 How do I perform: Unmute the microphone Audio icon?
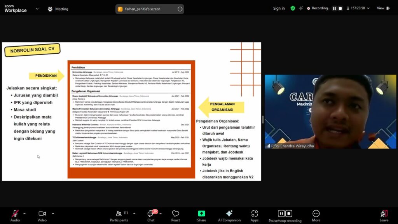coord(15,214)
